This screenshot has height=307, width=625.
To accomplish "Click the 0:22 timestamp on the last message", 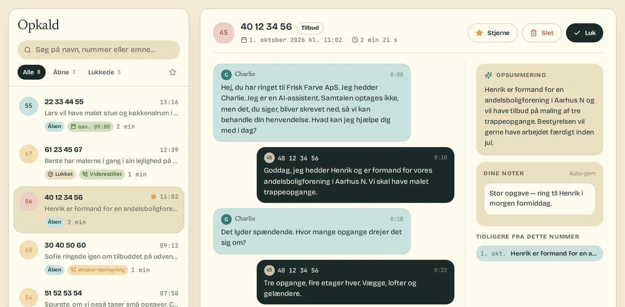I will click(440, 270).
